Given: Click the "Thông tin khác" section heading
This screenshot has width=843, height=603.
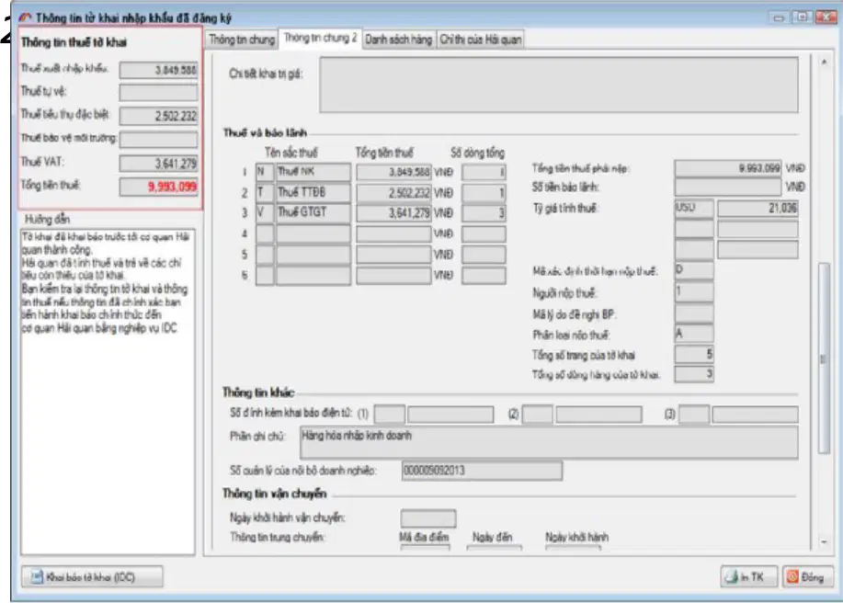Looking at the screenshot, I should pyautogui.click(x=258, y=393).
